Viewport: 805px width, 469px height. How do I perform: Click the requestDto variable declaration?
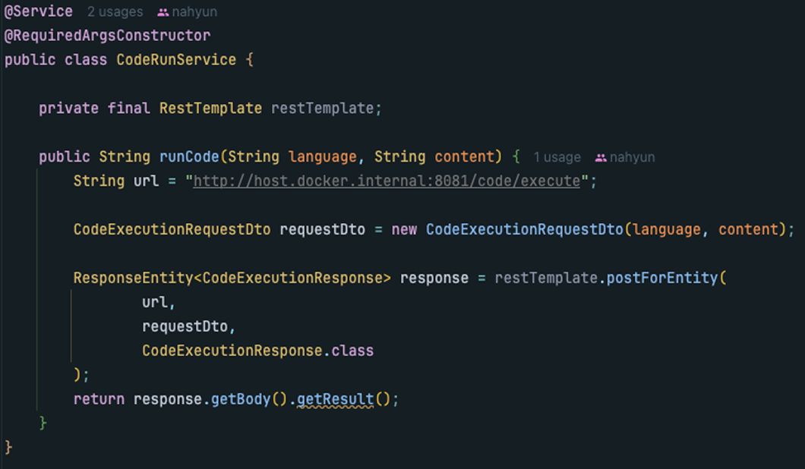point(323,229)
